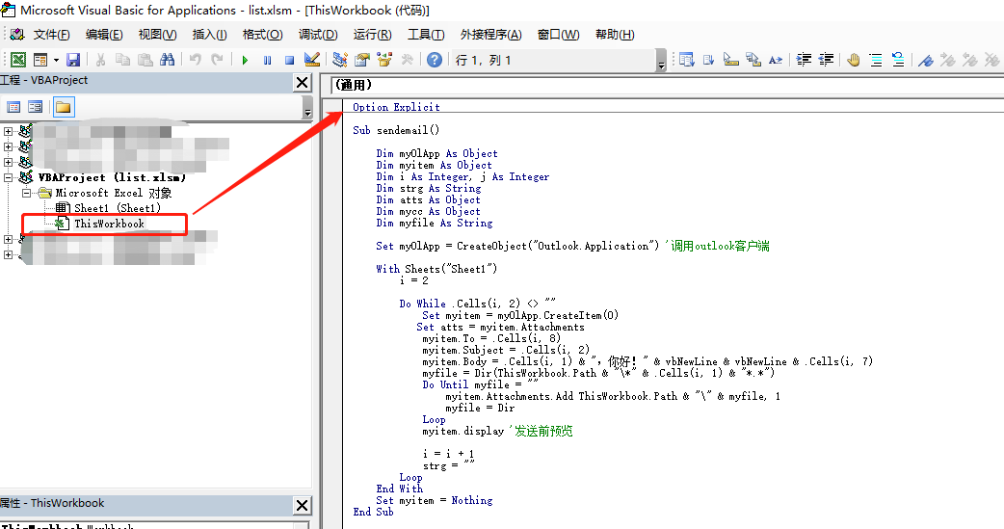
Task: Open the Project Explorer icon
Action: [x=340, y=60]
